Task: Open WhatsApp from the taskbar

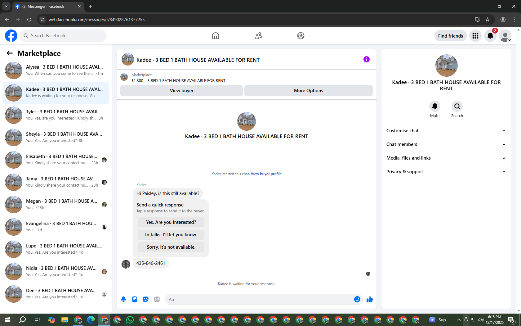Action: (130, 320)
